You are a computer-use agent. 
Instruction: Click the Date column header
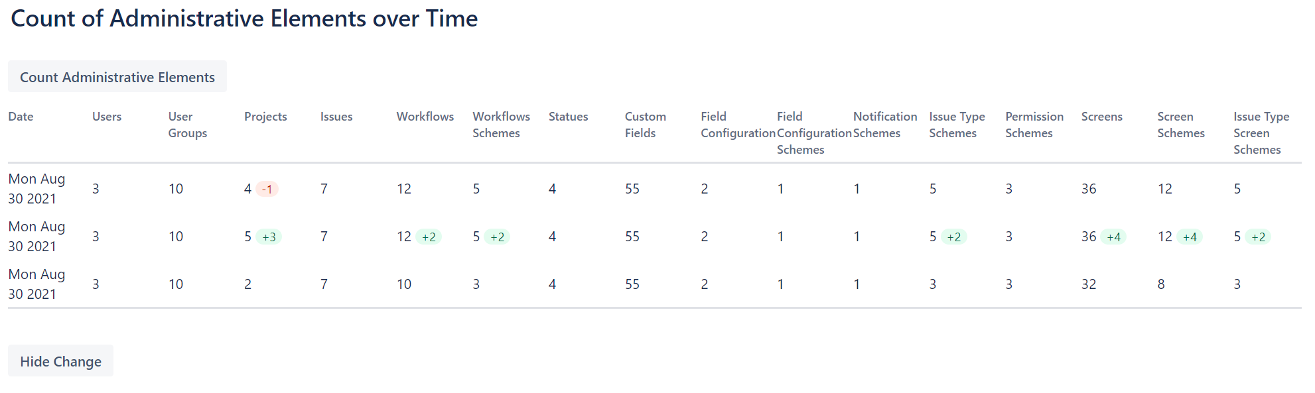pos(21,117)
